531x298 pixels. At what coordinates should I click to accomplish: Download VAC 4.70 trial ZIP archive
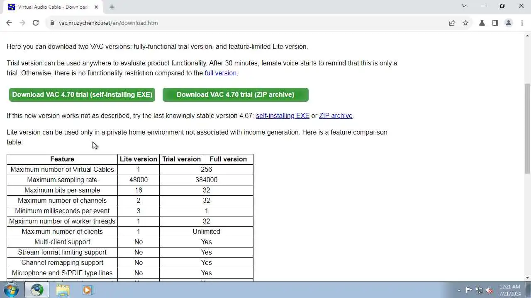pos(236,95)
